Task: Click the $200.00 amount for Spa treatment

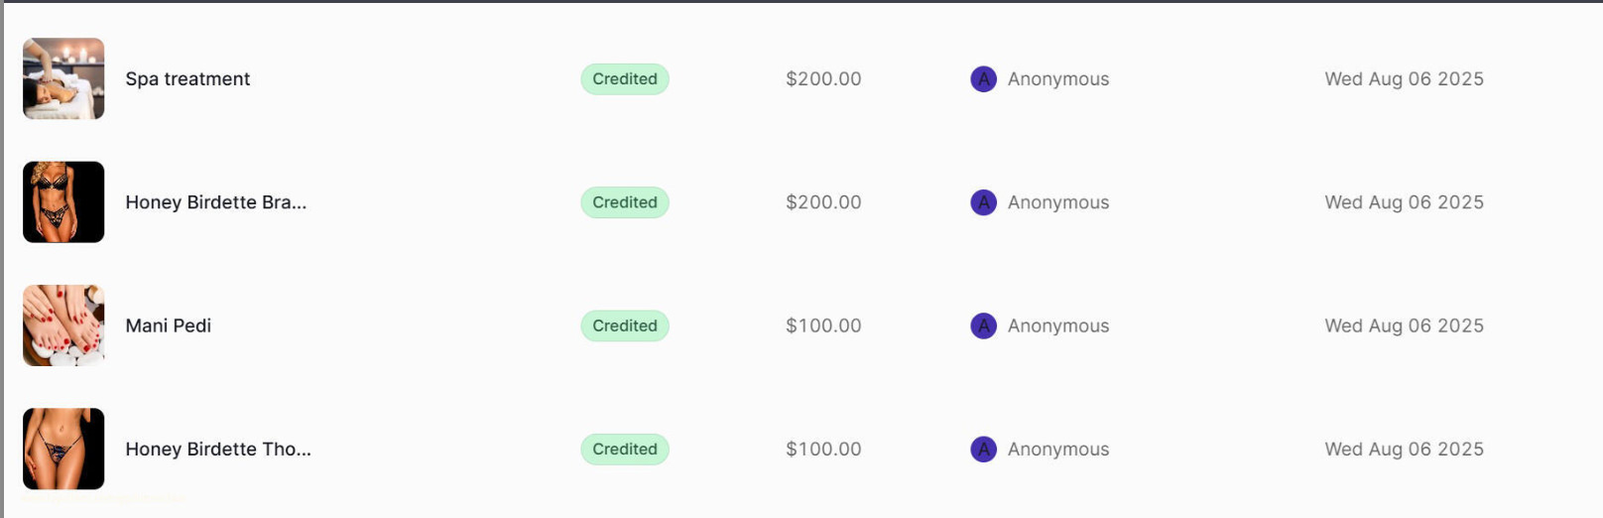Action: (x=823, y=79)
